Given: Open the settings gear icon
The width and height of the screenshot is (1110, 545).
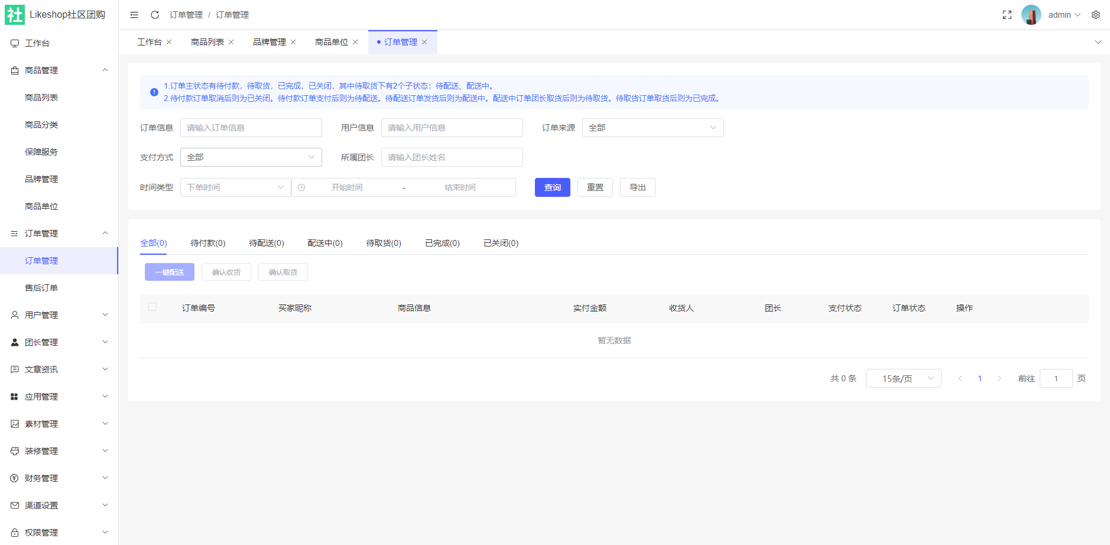Looking at the screenshot, I should [x=1096, y=15].
